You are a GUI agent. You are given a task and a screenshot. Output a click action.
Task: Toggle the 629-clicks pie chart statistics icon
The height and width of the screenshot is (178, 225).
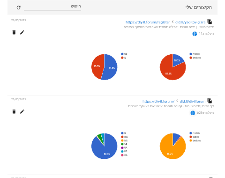click(x=193, y=113)
